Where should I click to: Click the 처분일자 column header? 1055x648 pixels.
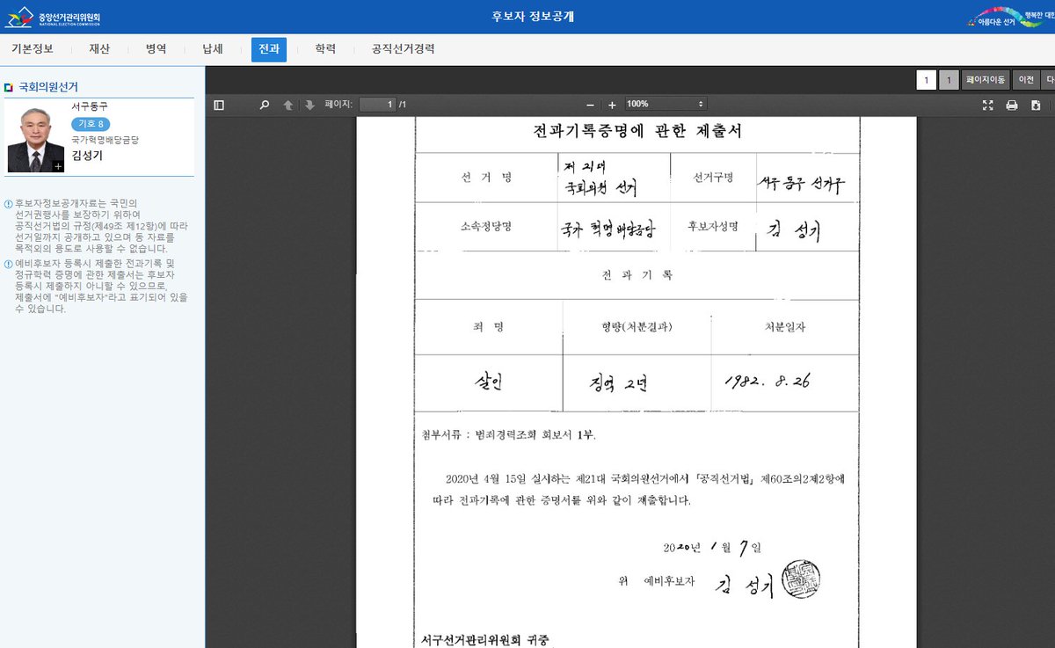coord(784,327)
